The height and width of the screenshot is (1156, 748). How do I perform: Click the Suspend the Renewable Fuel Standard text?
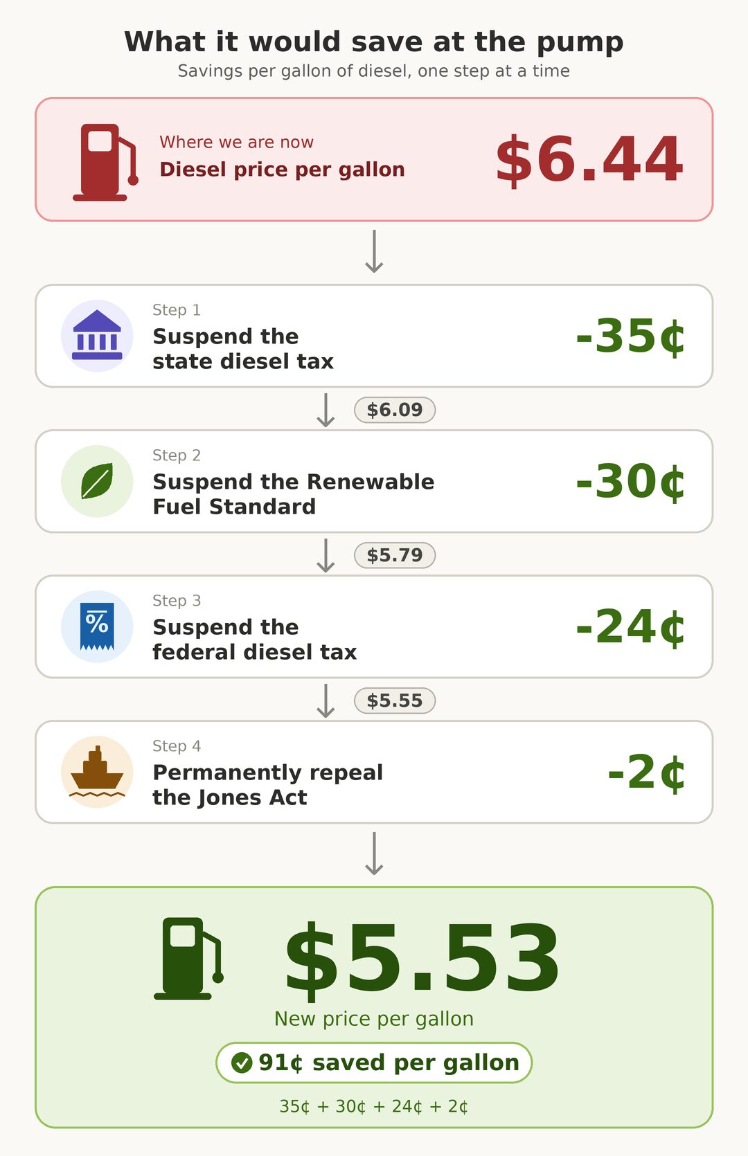click(x=293, y=494)
